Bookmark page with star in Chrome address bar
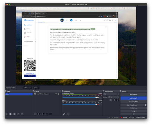Viewport: 152px width, 125px height. tap(102, 16)
